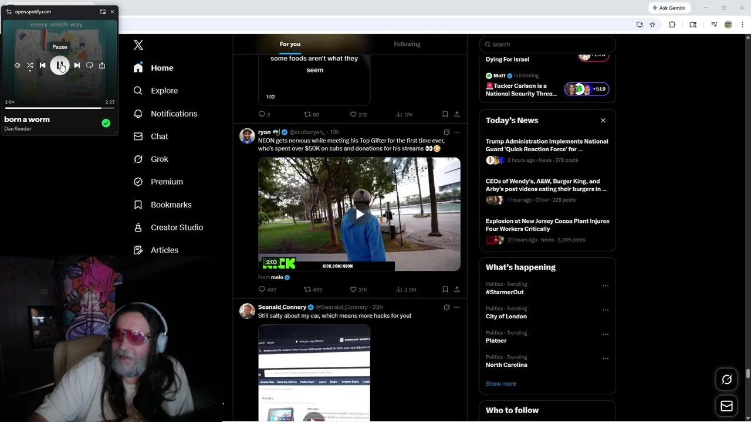Mute volume in Spotify mini player
751x422 pixels.
(17, 66)
